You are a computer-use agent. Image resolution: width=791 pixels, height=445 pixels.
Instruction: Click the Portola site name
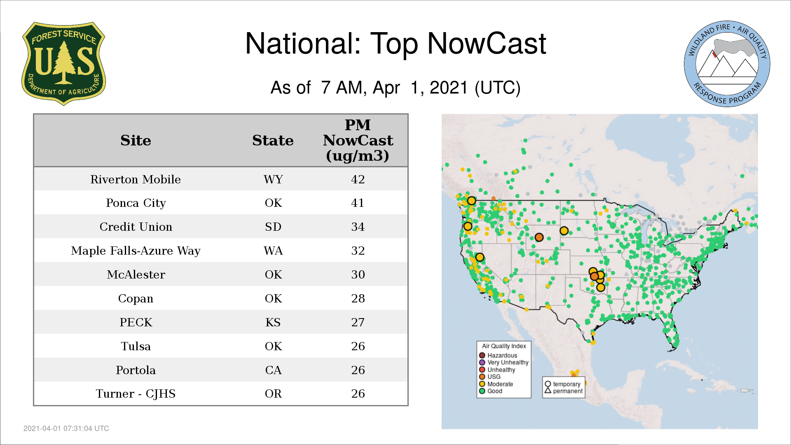tap(136, 370)
